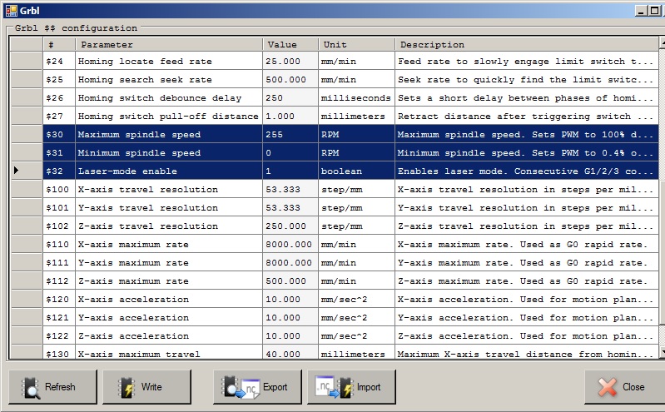The height and width of the screenshot is (412, 665).
Task: Select 'Laser-mode enable' parameter cell
Action: click(x=169, y=171)
